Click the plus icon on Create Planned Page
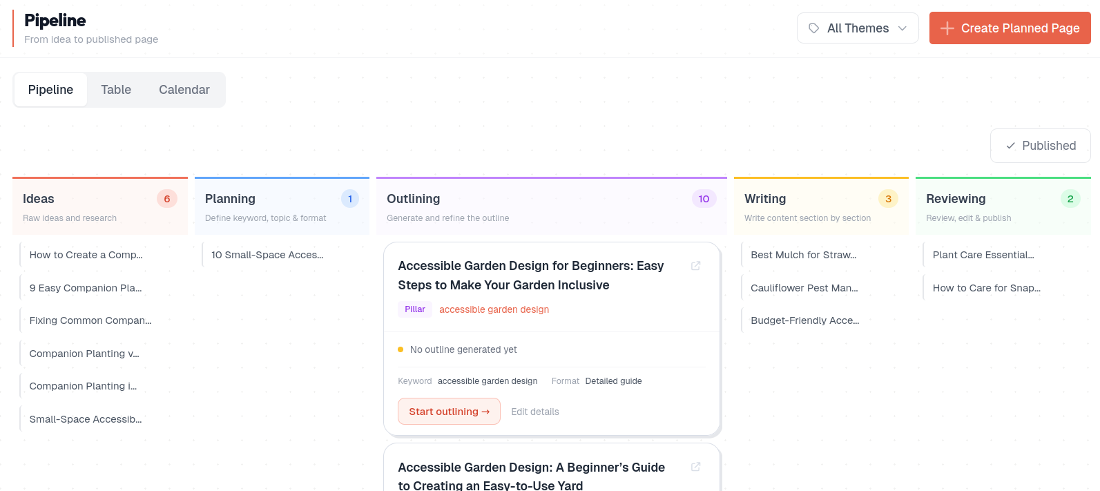 [x=947, y=28]
